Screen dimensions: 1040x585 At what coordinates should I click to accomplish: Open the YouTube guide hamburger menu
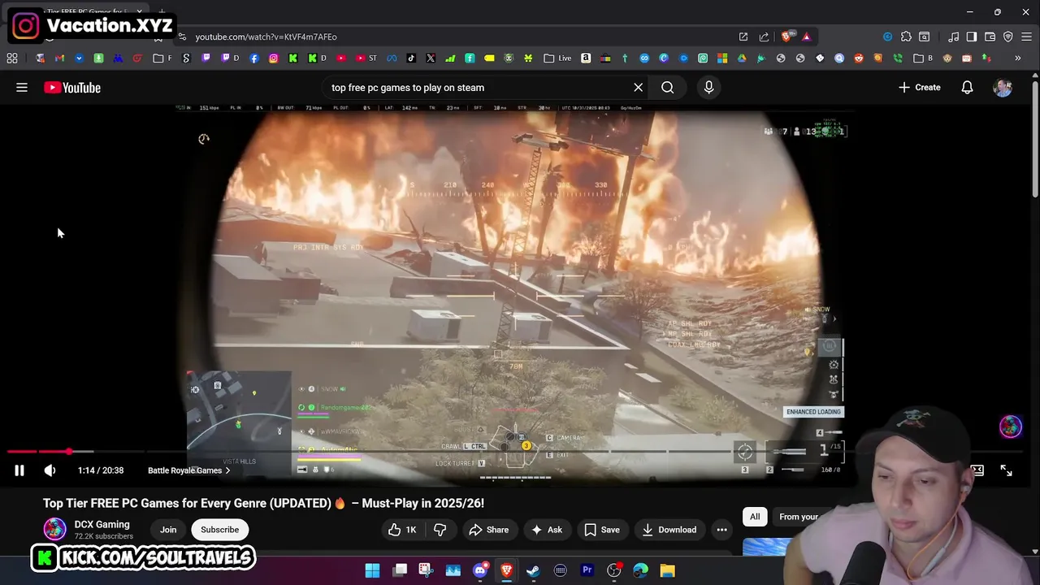pyautogui.click(x=22, y=88)
